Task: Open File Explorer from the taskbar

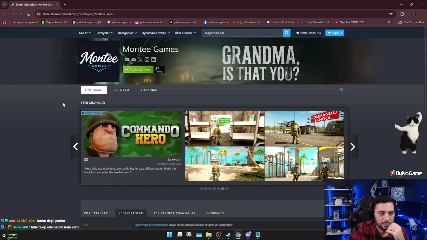Action: click(209, 235)
